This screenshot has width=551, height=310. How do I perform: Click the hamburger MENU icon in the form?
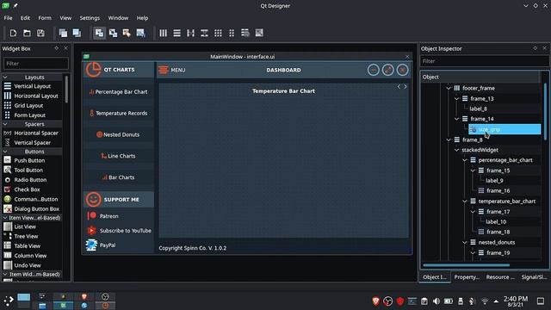[163, 70]
